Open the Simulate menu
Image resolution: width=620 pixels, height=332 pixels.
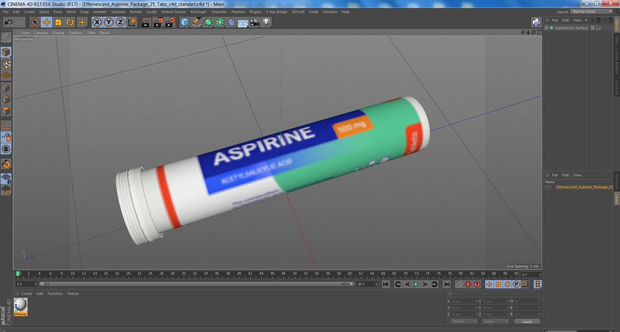(x=118, y=12)
